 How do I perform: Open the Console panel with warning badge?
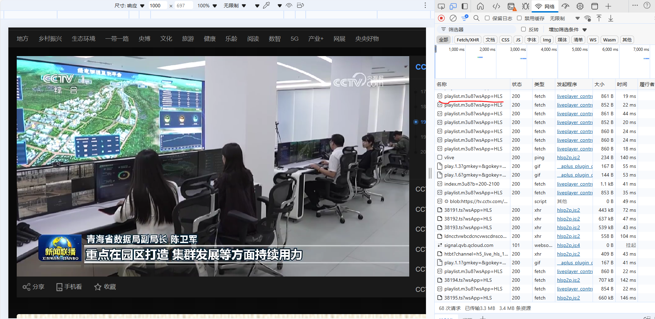pyautogui.click(x=511, y=6)
